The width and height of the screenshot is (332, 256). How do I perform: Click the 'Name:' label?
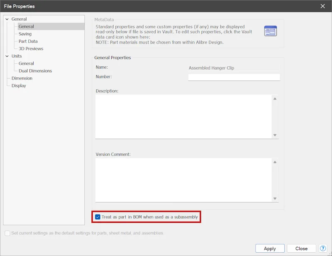(x=102, y=67)
